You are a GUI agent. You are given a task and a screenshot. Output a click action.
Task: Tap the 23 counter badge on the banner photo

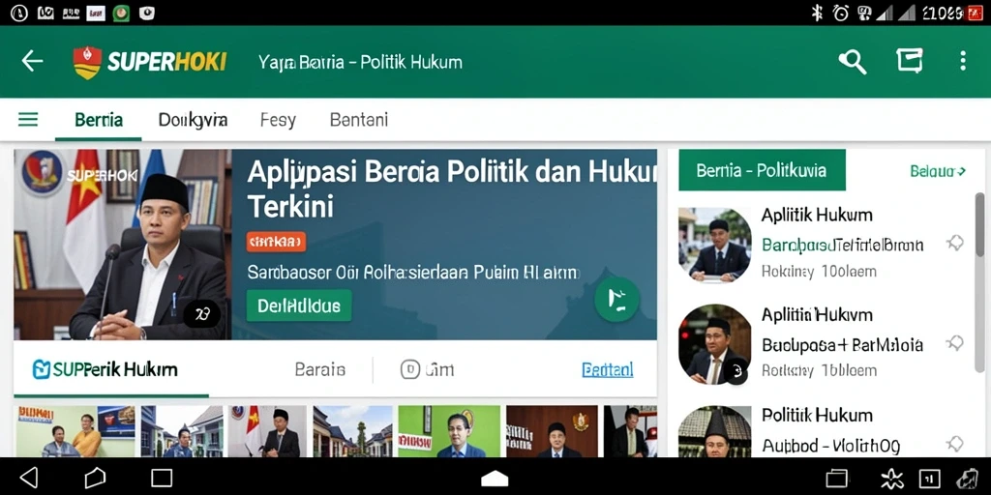click(x=202, y=314)
